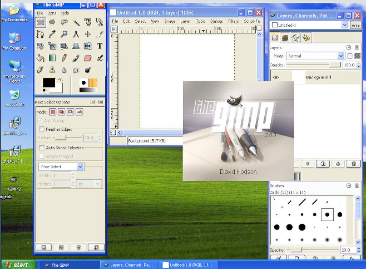Select the Magnify zoom tool
The image size is (366, 269).
click(64, 34)
